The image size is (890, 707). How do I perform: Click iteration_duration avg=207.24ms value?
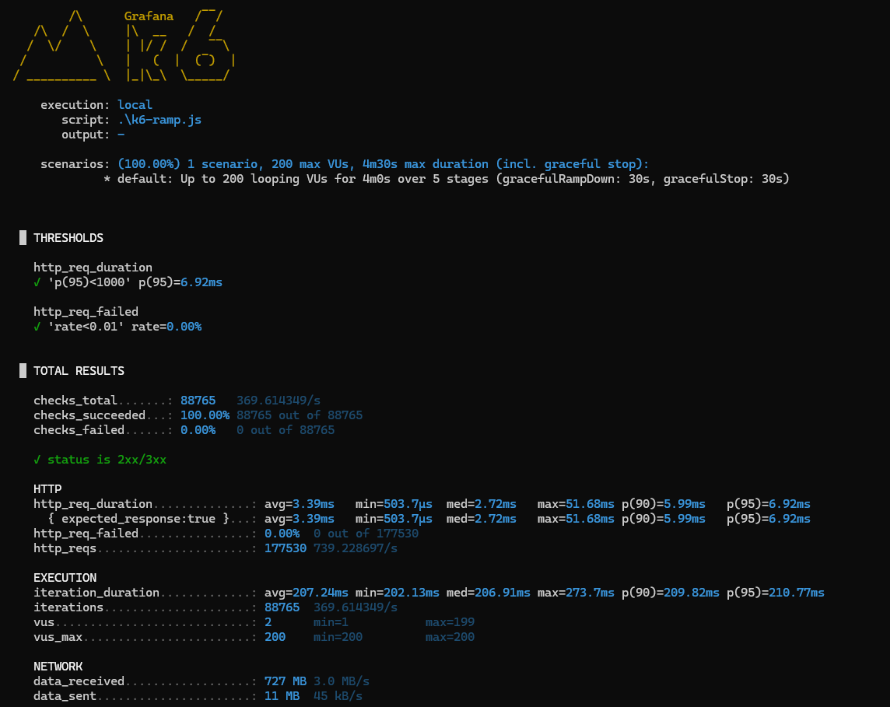pos(307,593)
